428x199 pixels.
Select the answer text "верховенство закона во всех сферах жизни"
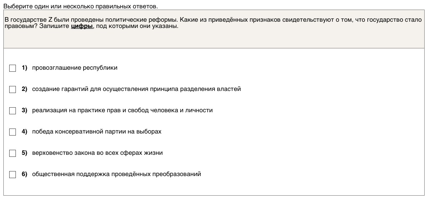[x=97, y=153]
